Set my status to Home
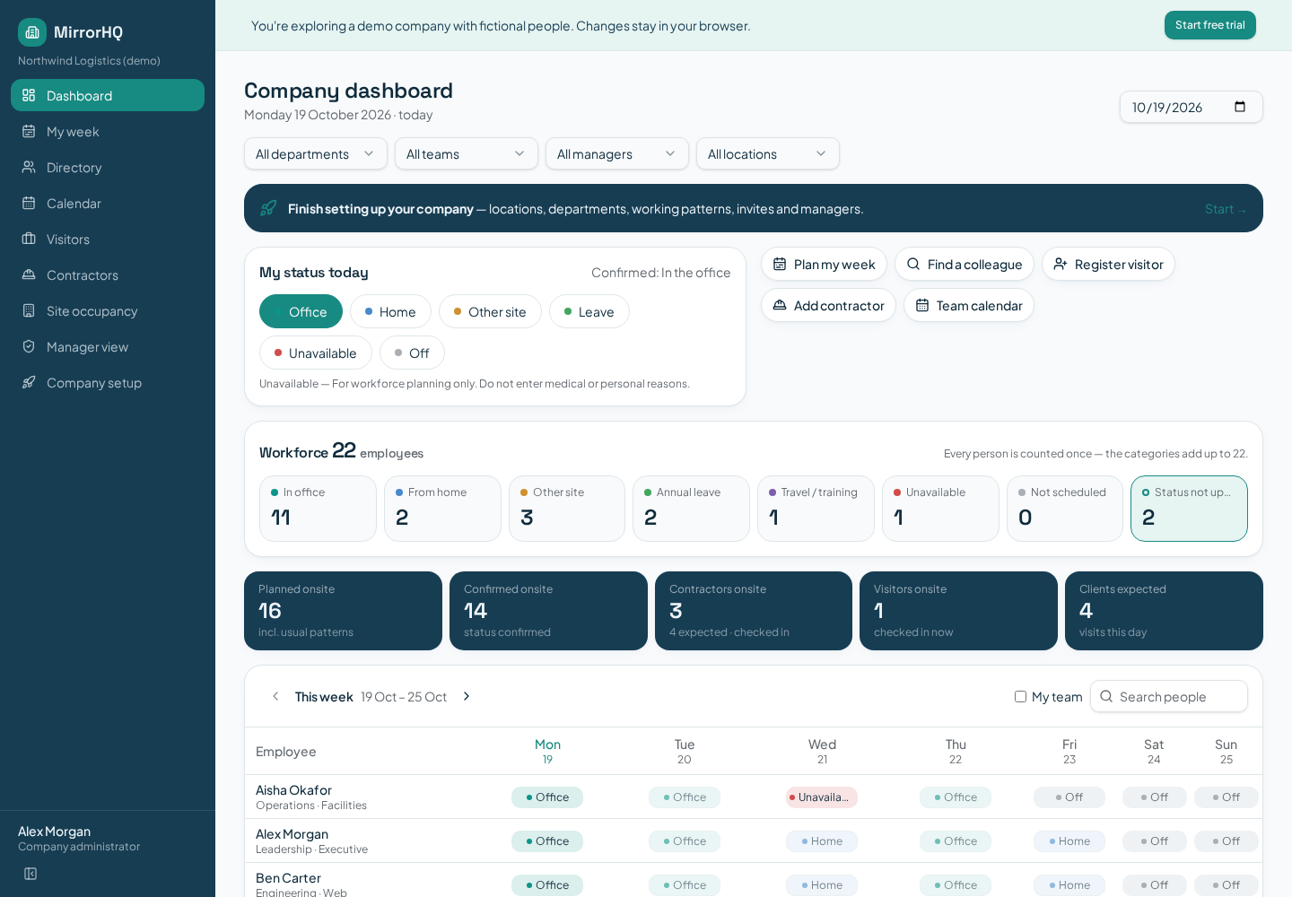Image resolution: width=1292 pixels, height=897 pixels. pyautogui.click(x=390, y=311)
